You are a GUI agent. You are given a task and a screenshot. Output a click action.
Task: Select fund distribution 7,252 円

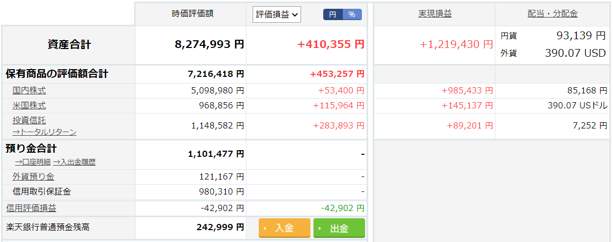590,126
